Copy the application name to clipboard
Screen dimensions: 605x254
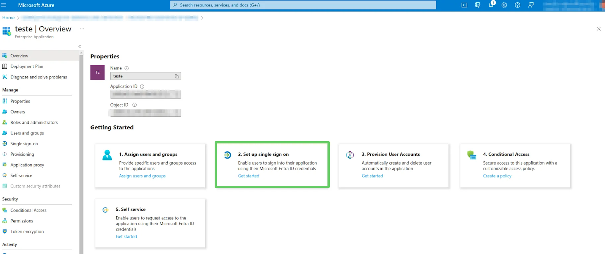click(x=176, y=76)
